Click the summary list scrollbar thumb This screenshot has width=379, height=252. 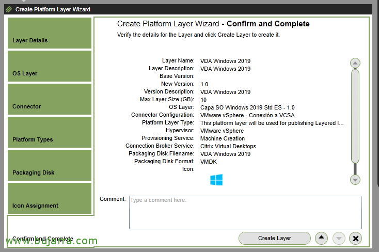point(355,116)
